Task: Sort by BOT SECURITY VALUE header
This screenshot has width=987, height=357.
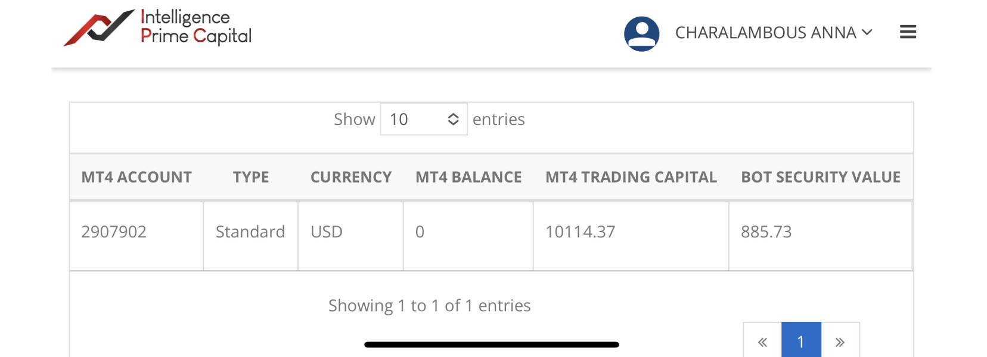Action: coord(820,177)
